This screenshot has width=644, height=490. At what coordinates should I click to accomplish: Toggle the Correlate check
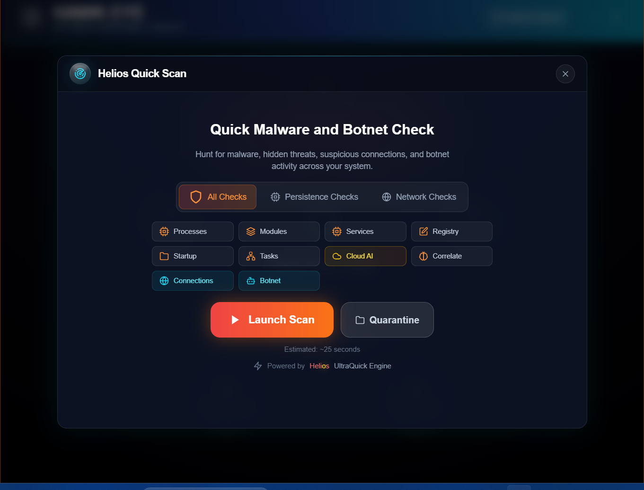pyautogui.click(x=452, y=256)
